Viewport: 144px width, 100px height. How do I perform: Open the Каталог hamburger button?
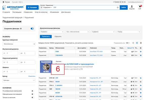32,7
